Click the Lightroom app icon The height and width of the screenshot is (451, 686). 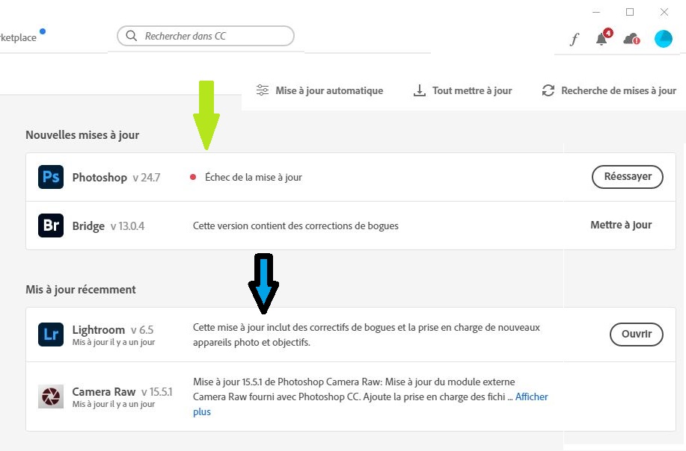point(51,335)
